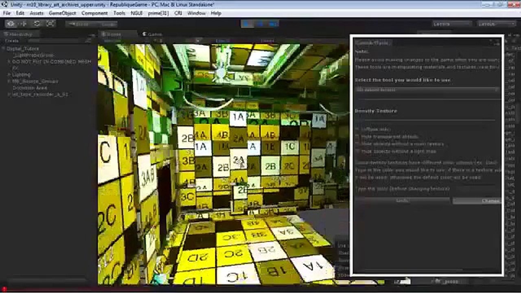Switch to the Game tab
The height and width of the screenshot is (293, 521).
click(x=152, y=35)
